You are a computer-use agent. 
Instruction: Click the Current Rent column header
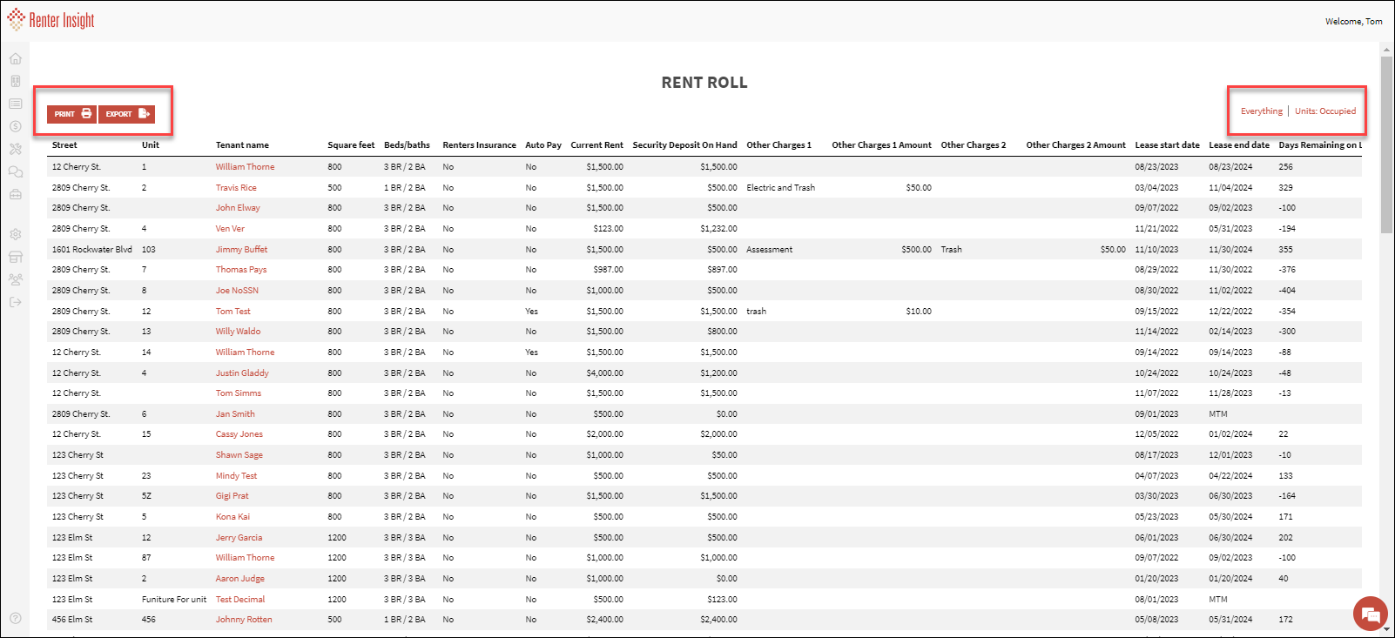596,144
